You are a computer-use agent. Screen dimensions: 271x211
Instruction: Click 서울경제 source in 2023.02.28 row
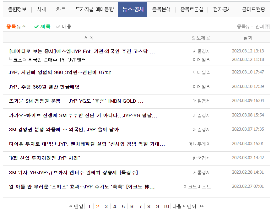click(x=202, y=172)
